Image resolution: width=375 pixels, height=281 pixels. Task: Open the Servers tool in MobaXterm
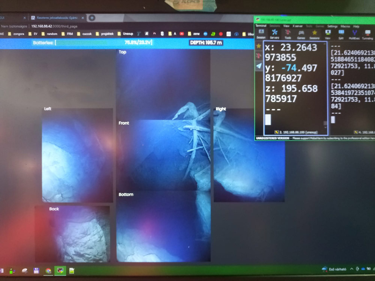274,33
